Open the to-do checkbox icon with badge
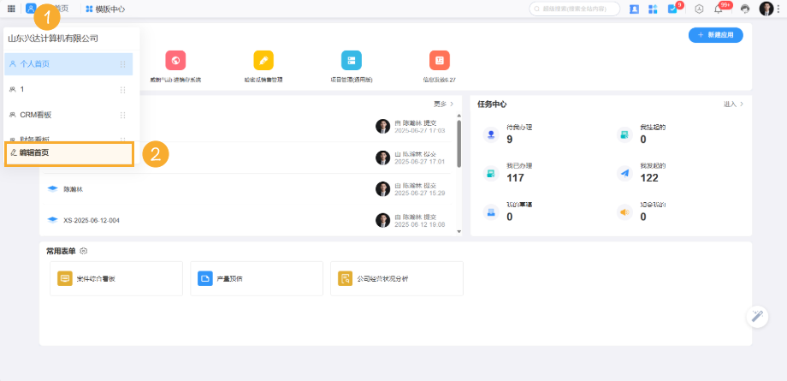787x381 pixels. (672, 9)
